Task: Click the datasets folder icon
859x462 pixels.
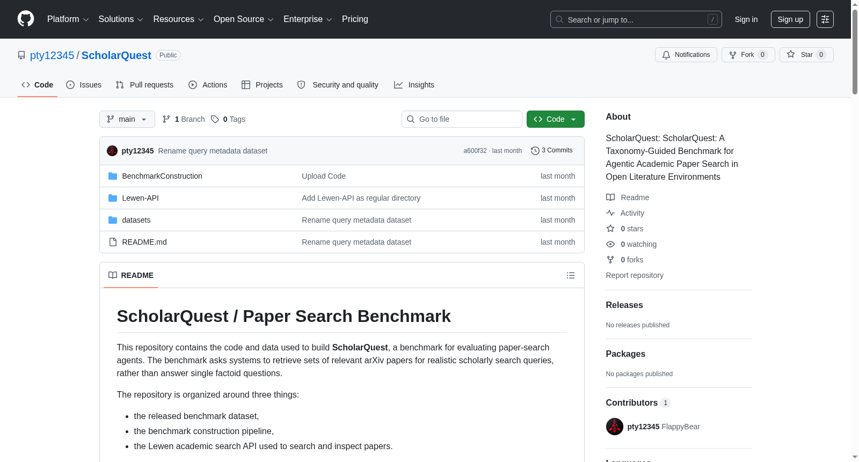Action: pyautogui.click(x=113, y=220)
